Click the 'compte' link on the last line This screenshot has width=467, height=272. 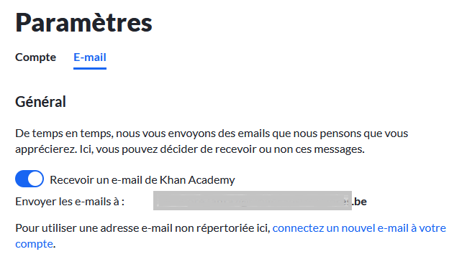point(34,244)
